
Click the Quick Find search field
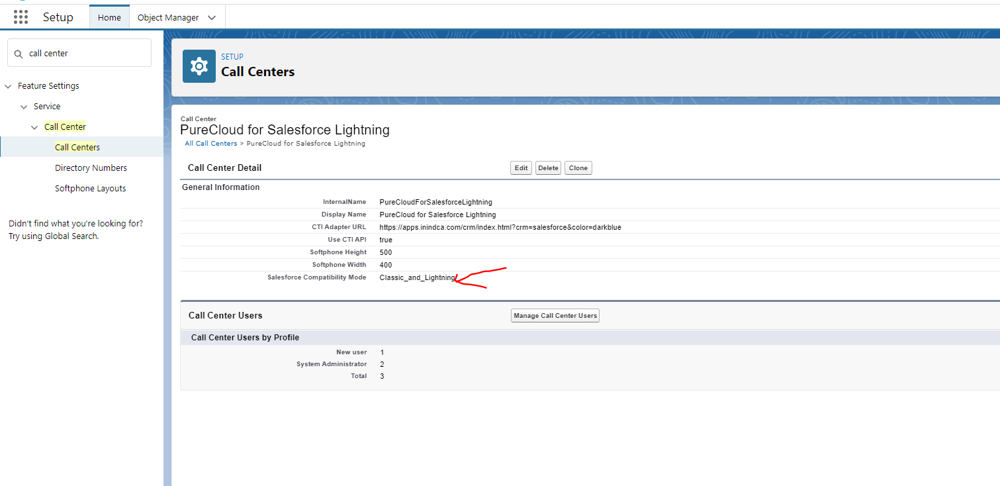click(x=79, y=53)
